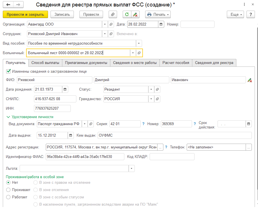The image size is (258, 209).
Task: Click the Провести и закрыть button
Action: [x=25, y=14]
